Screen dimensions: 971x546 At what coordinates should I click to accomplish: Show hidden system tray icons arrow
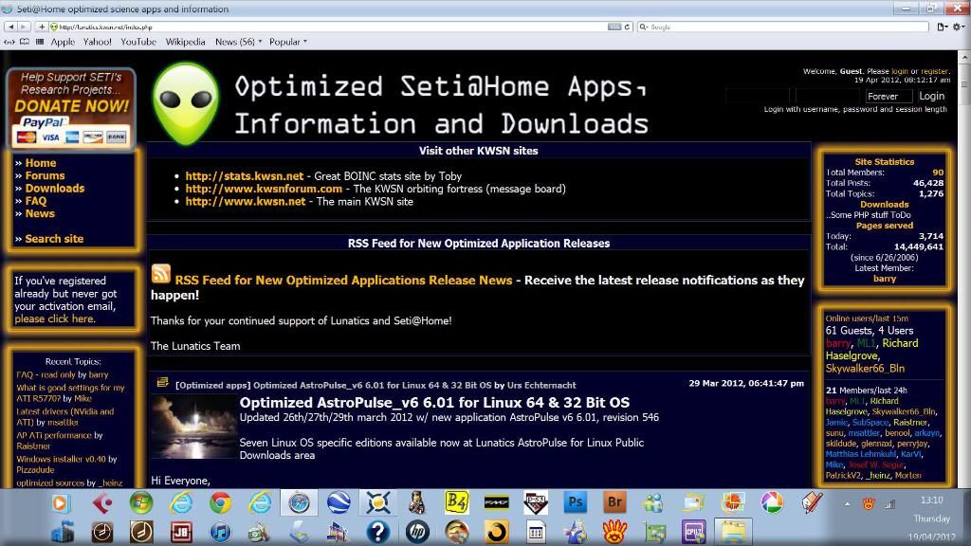click(847, 504)
